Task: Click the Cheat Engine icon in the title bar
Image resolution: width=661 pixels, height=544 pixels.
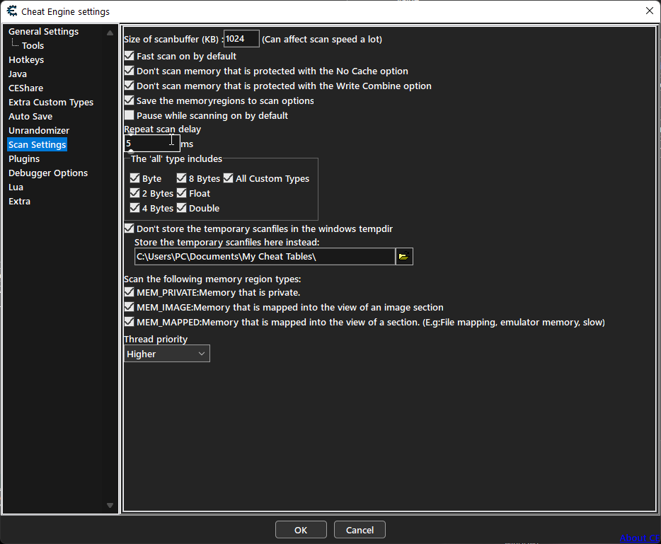Action: (x=11, y=11)
